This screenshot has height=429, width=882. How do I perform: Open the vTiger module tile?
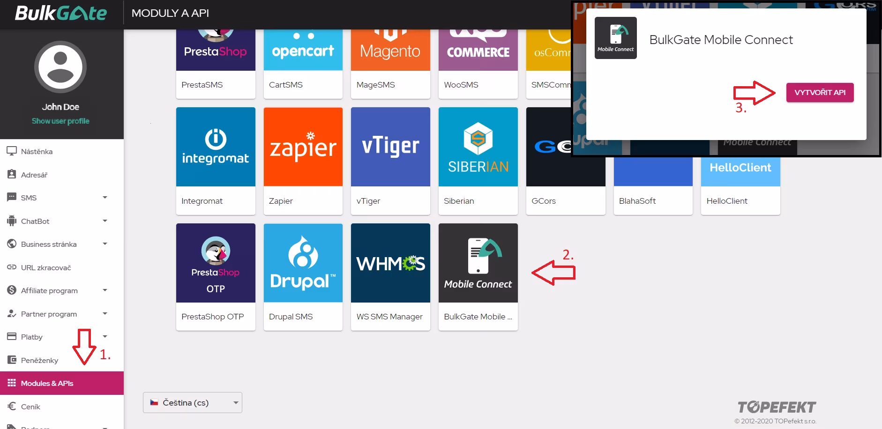click(x=390, y=161)
